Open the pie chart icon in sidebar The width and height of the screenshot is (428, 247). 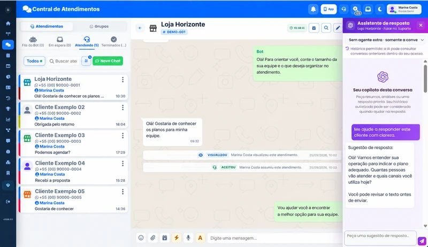coord(8,76)
